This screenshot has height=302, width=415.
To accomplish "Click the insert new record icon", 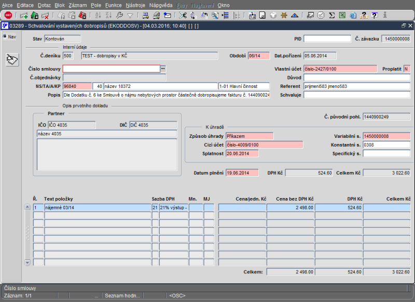I will pos(23,15).
